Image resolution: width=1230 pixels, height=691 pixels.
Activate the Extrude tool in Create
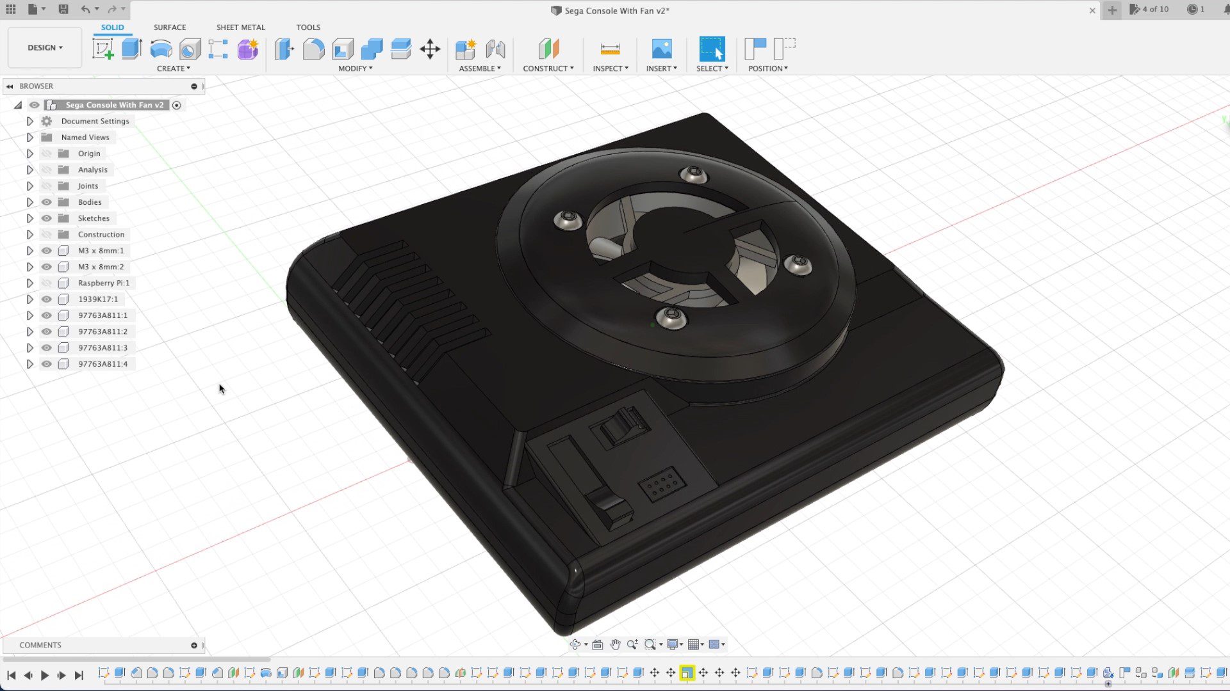tap(131, 48)
